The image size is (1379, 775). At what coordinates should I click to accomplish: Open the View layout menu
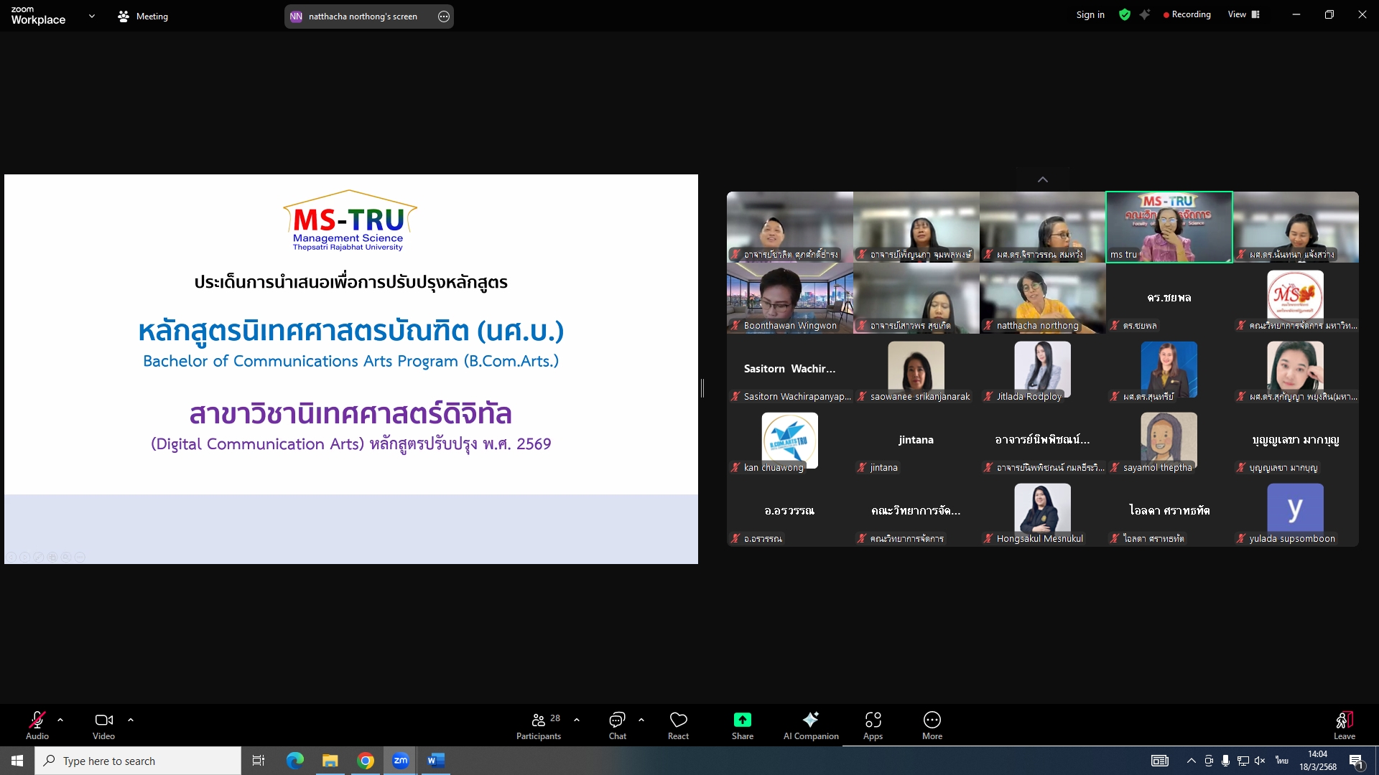(1243, 14)
